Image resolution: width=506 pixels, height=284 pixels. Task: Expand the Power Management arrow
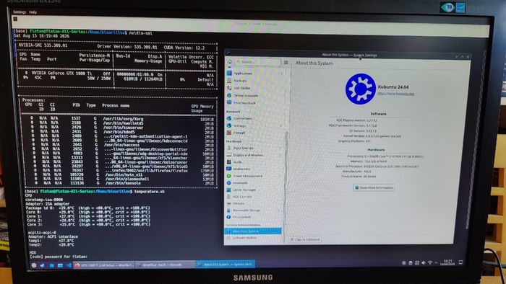click(280, 177)
